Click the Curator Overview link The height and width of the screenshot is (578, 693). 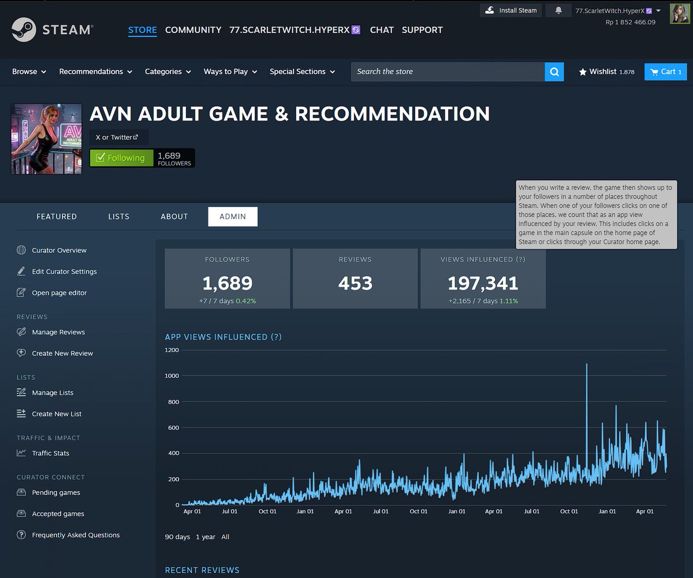tap(59, 250)
